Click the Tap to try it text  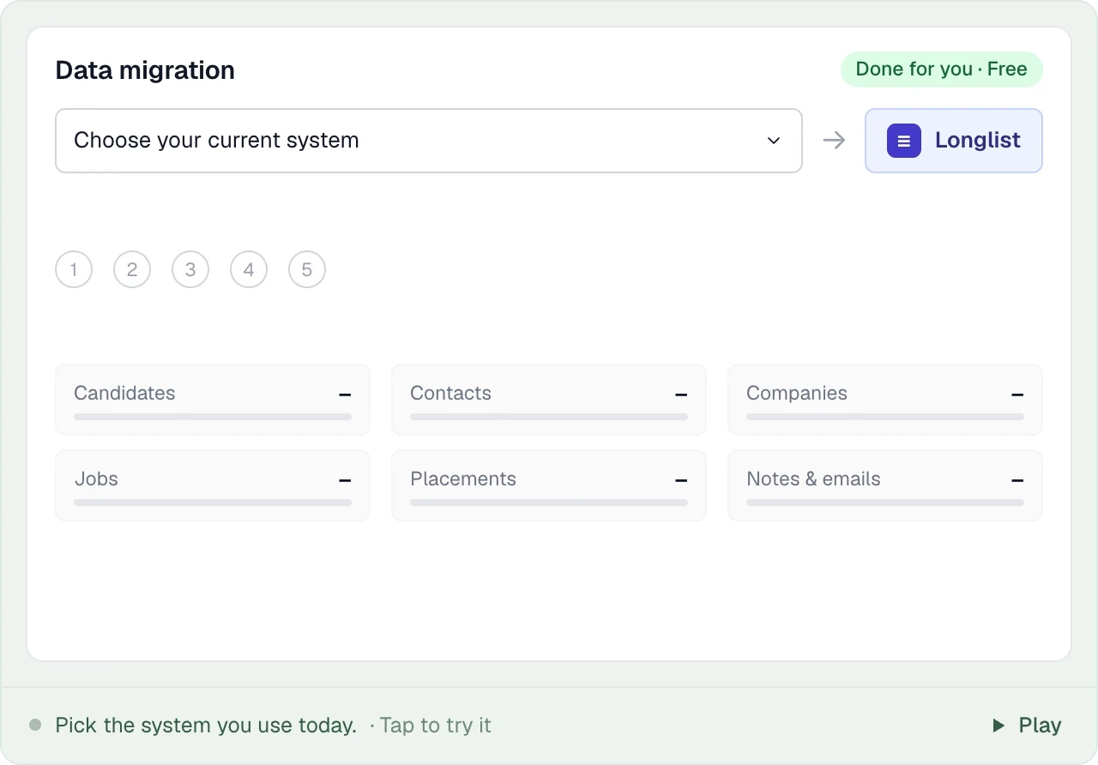[x=436, y=726]
